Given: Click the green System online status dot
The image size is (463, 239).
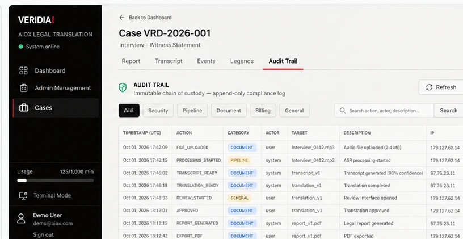Looking at the screenshot, I should tap(20, 47).
